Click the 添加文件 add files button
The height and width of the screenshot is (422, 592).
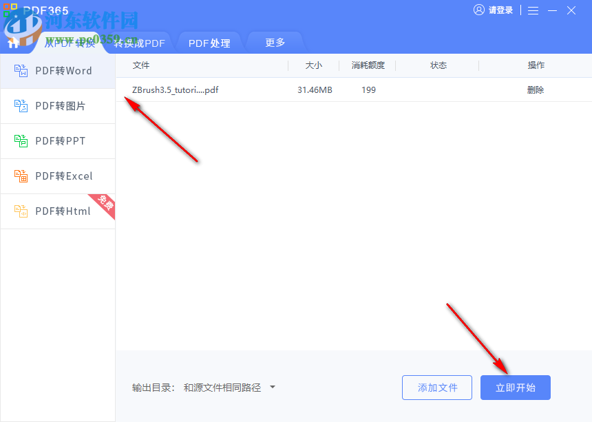436,388
